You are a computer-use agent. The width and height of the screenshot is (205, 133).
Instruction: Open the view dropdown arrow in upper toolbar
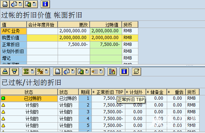[x=21, y=4]
